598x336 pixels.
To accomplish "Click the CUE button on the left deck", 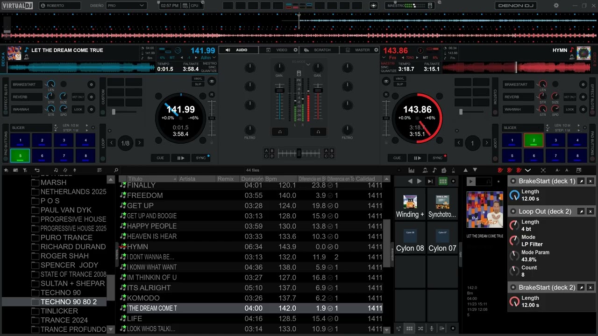I will click(x=160, y=158).
